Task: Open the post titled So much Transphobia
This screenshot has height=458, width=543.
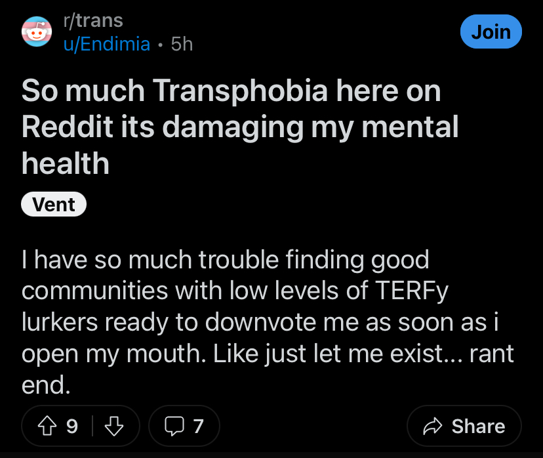Action: click(240, 127)
